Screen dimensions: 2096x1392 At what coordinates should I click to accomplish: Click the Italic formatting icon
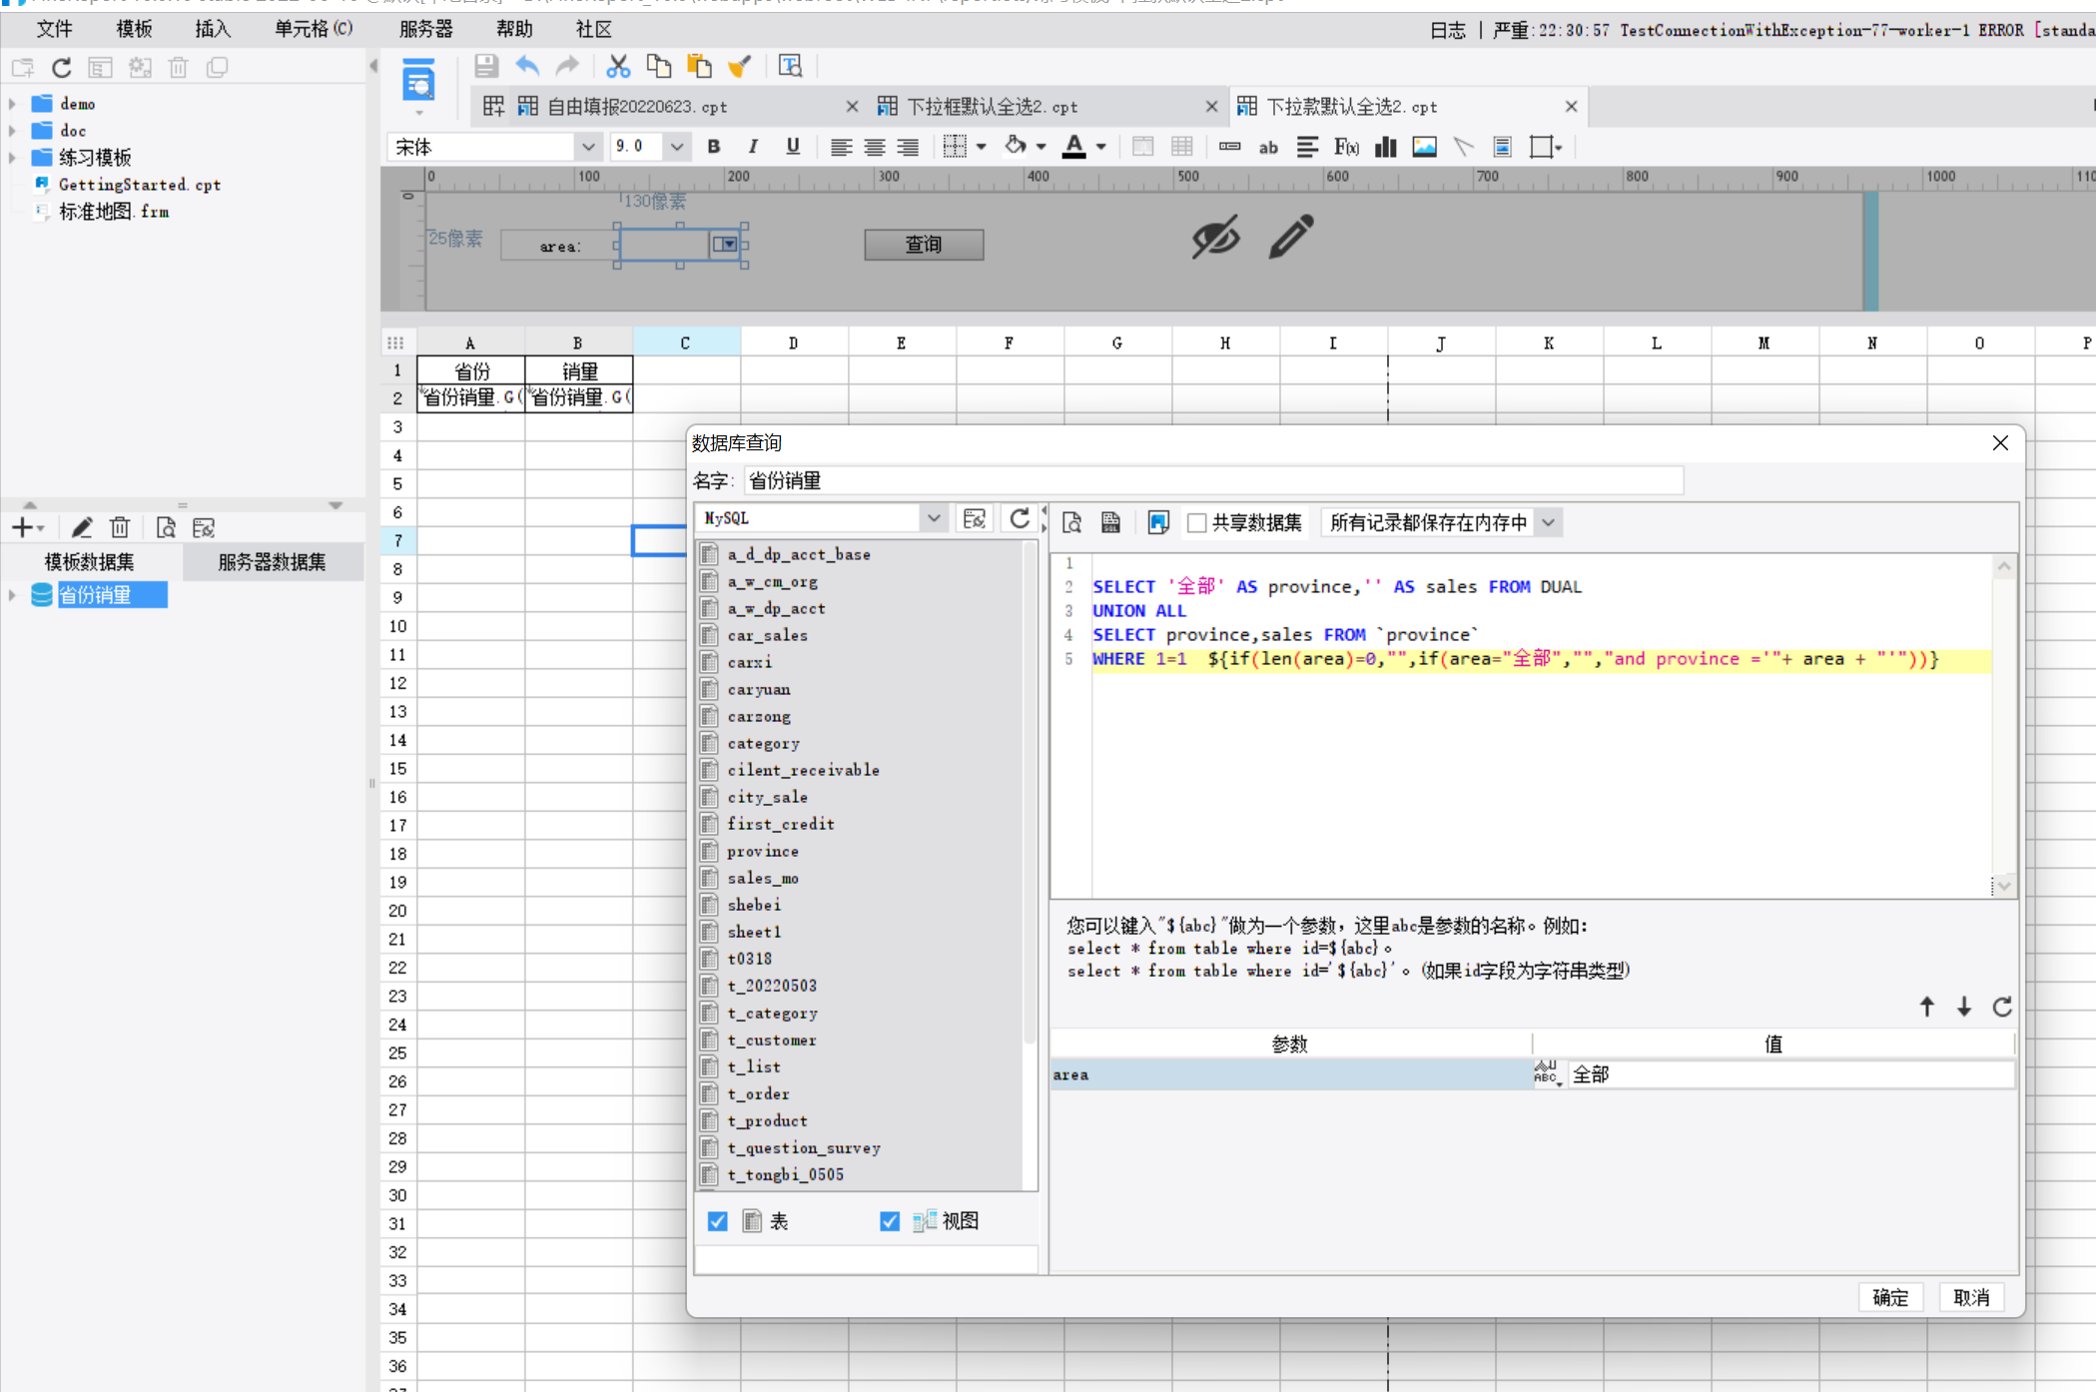coord(753,147)
